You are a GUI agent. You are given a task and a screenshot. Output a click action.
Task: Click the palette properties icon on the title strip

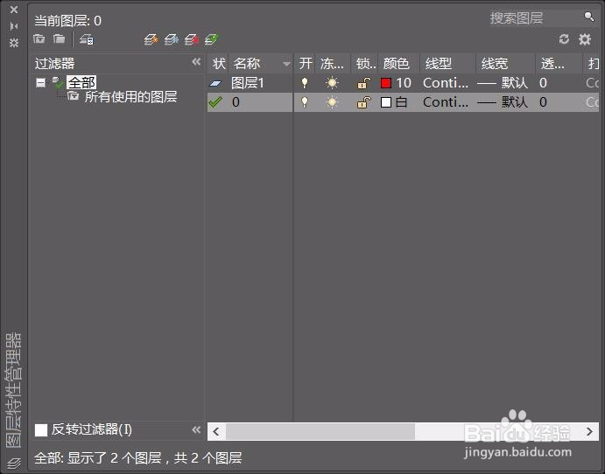(14, 42)
